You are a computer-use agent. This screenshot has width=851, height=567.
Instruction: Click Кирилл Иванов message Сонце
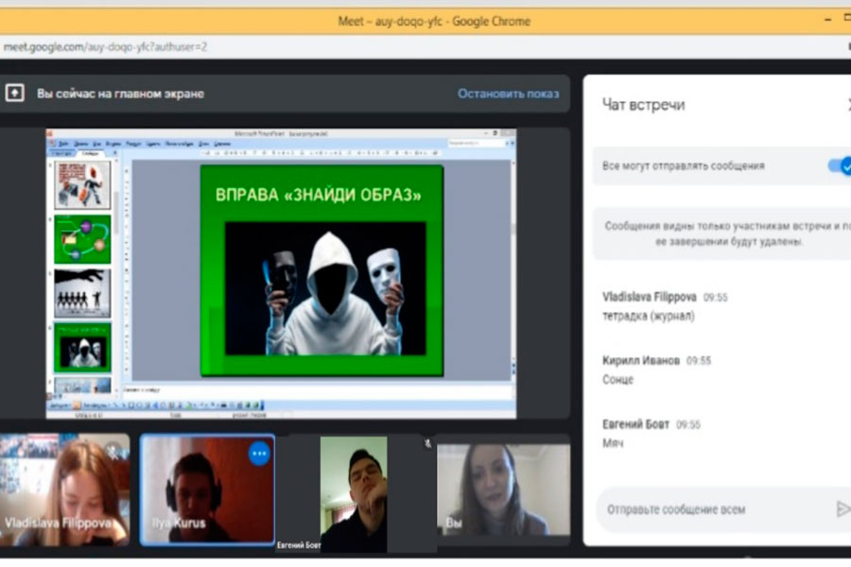click(x=617, y=379)
